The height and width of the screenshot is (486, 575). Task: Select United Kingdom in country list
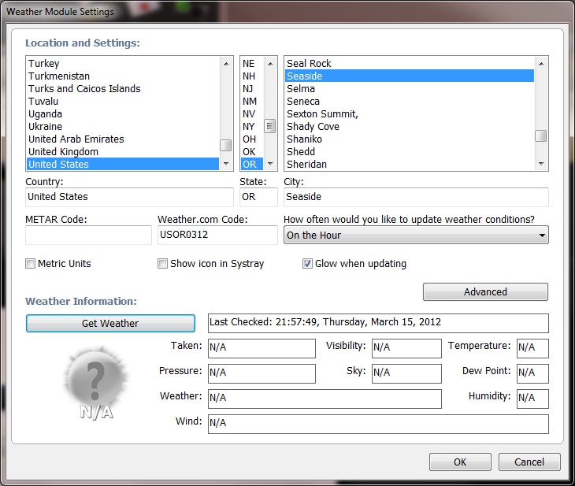(63, 152)
